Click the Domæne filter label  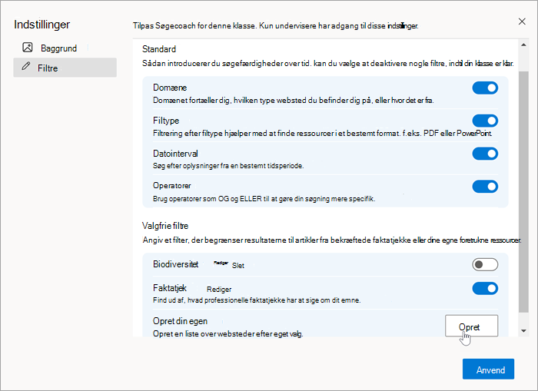[170, 88]
